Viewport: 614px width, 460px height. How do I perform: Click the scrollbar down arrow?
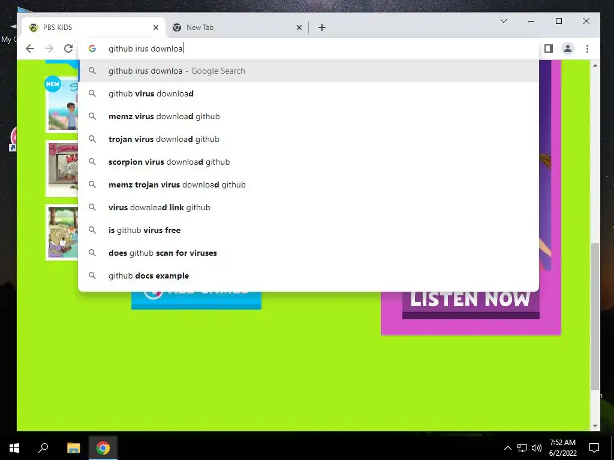[595, 426]
